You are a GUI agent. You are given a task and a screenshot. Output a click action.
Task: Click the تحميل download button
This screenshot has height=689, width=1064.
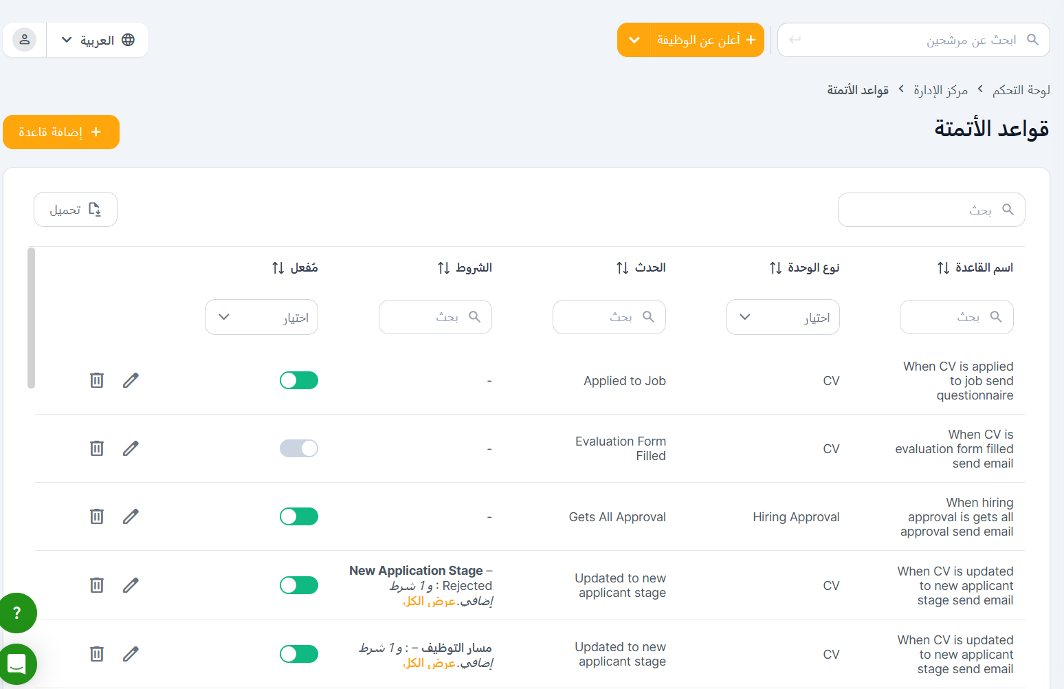(76, 210)
